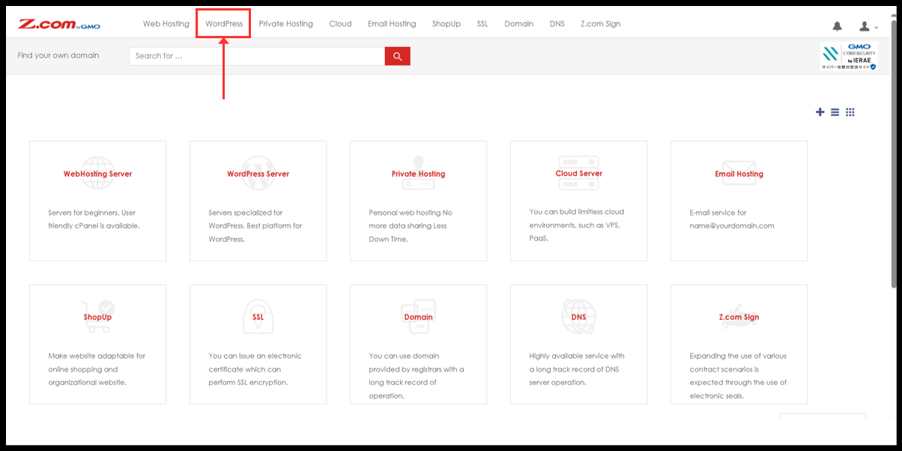Switch to grid view icon

pyautogui.click(x=850, y=112)
